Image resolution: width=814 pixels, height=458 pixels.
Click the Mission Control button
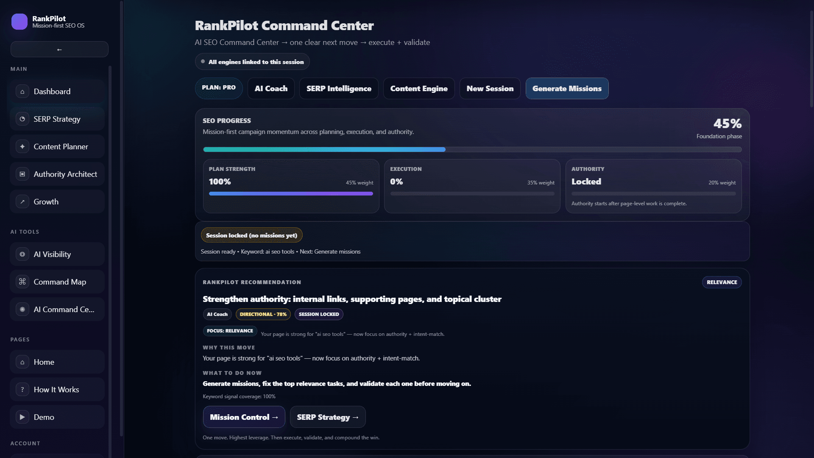coord(244,417)
